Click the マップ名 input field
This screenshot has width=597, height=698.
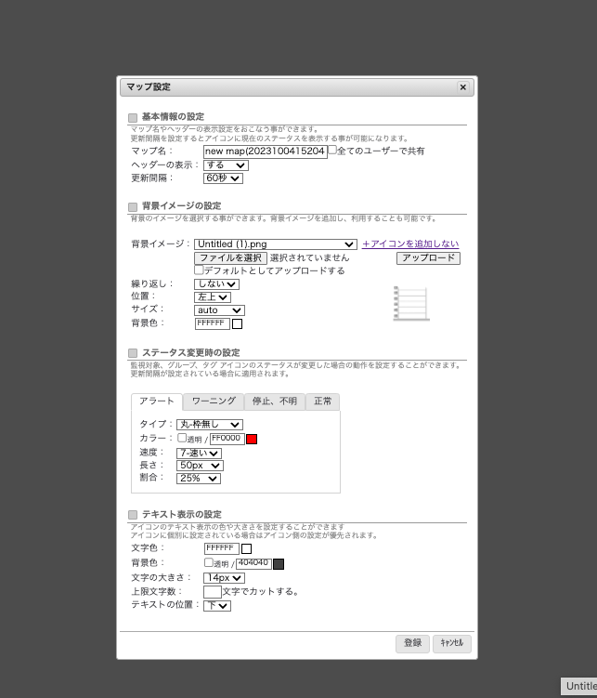coord(266,151)
